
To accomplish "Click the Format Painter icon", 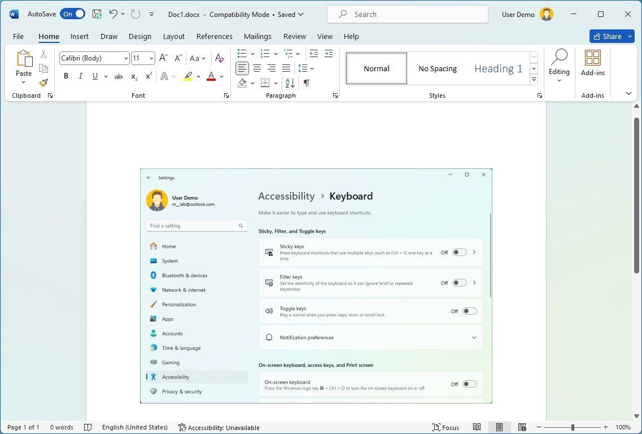I will [43, 83].
